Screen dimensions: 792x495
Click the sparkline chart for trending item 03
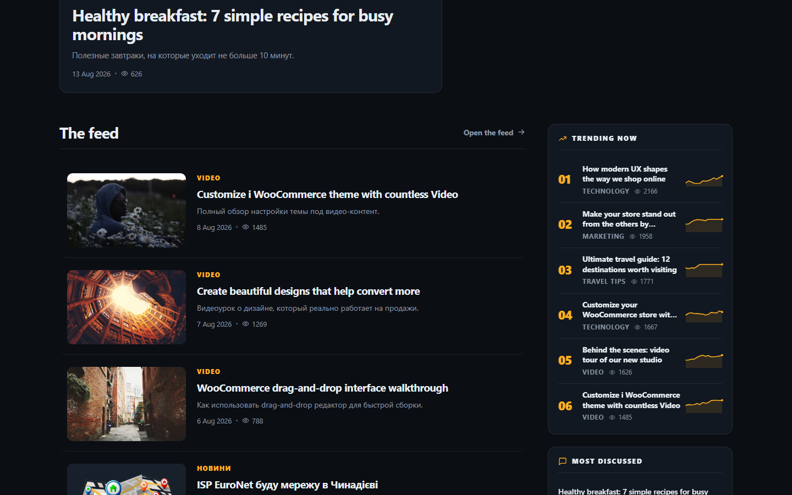[704, 270]
